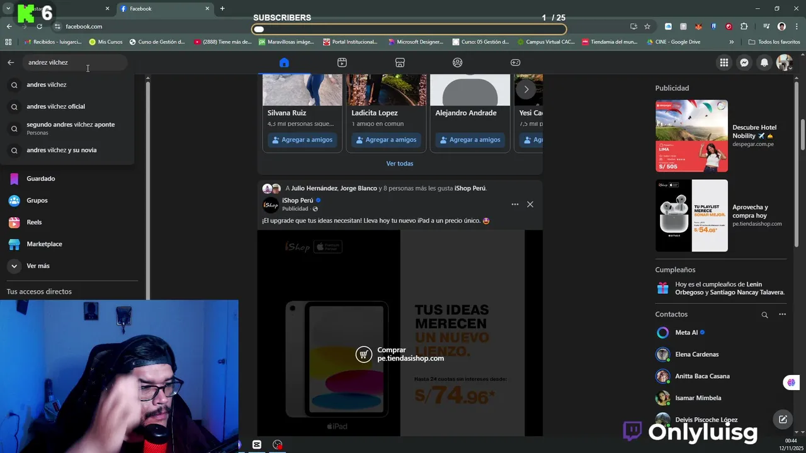
Task: Open the 'Microsoft Designer' bookmark
Action: coord(416,42)
